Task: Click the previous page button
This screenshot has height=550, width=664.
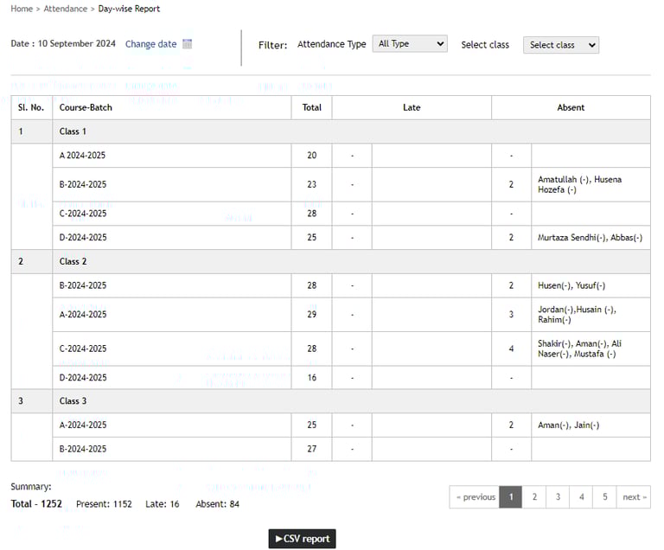Action: click(x=476, y=497)
